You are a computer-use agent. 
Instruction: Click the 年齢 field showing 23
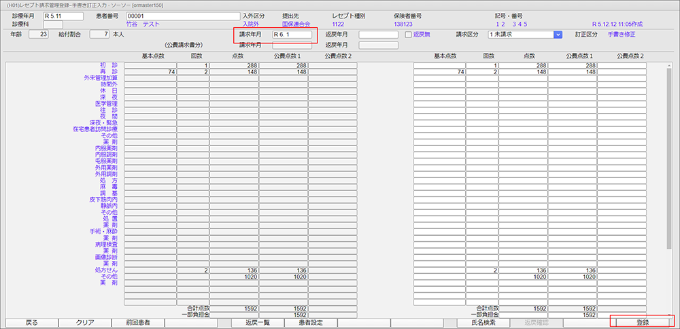tap(39, 34)
